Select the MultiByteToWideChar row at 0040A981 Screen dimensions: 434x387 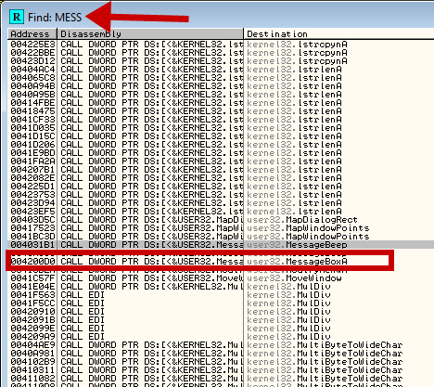(221, 354)
